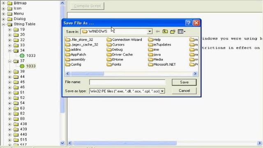Click the script editor horizontal scrollbar right arrow
263x148 pixels.
[x=259, y=143]
